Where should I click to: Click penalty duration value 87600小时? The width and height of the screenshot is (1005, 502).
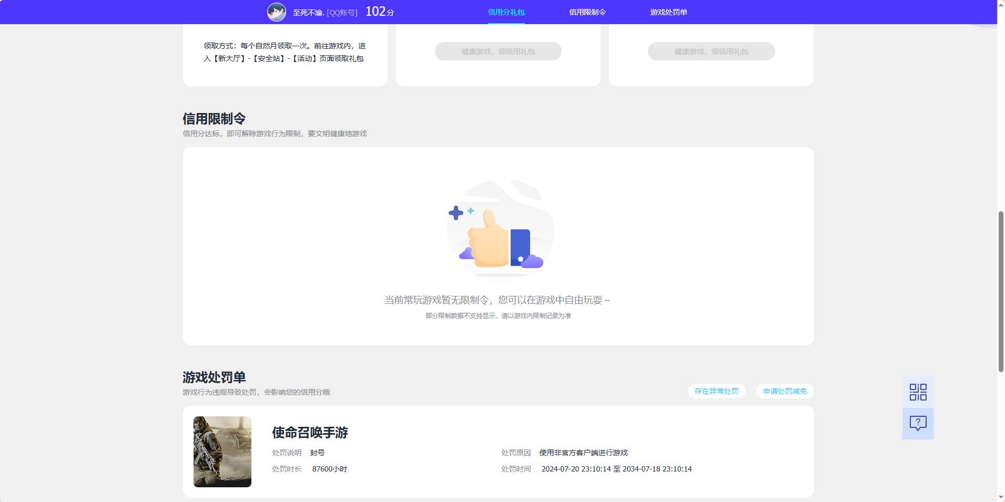(330, 469)
